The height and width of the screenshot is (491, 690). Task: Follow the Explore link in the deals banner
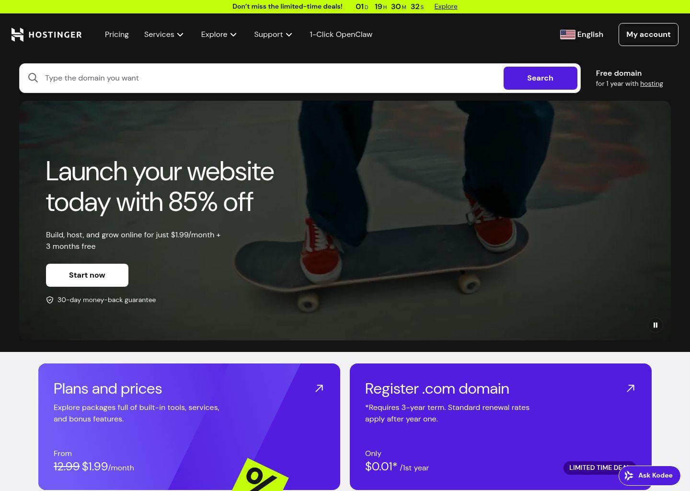click(x=446, y=7)
